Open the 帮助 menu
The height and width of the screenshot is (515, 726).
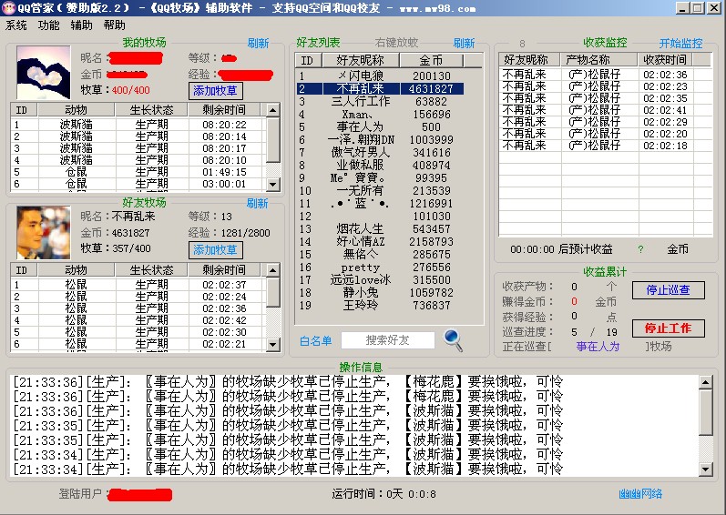click(115, 25)
